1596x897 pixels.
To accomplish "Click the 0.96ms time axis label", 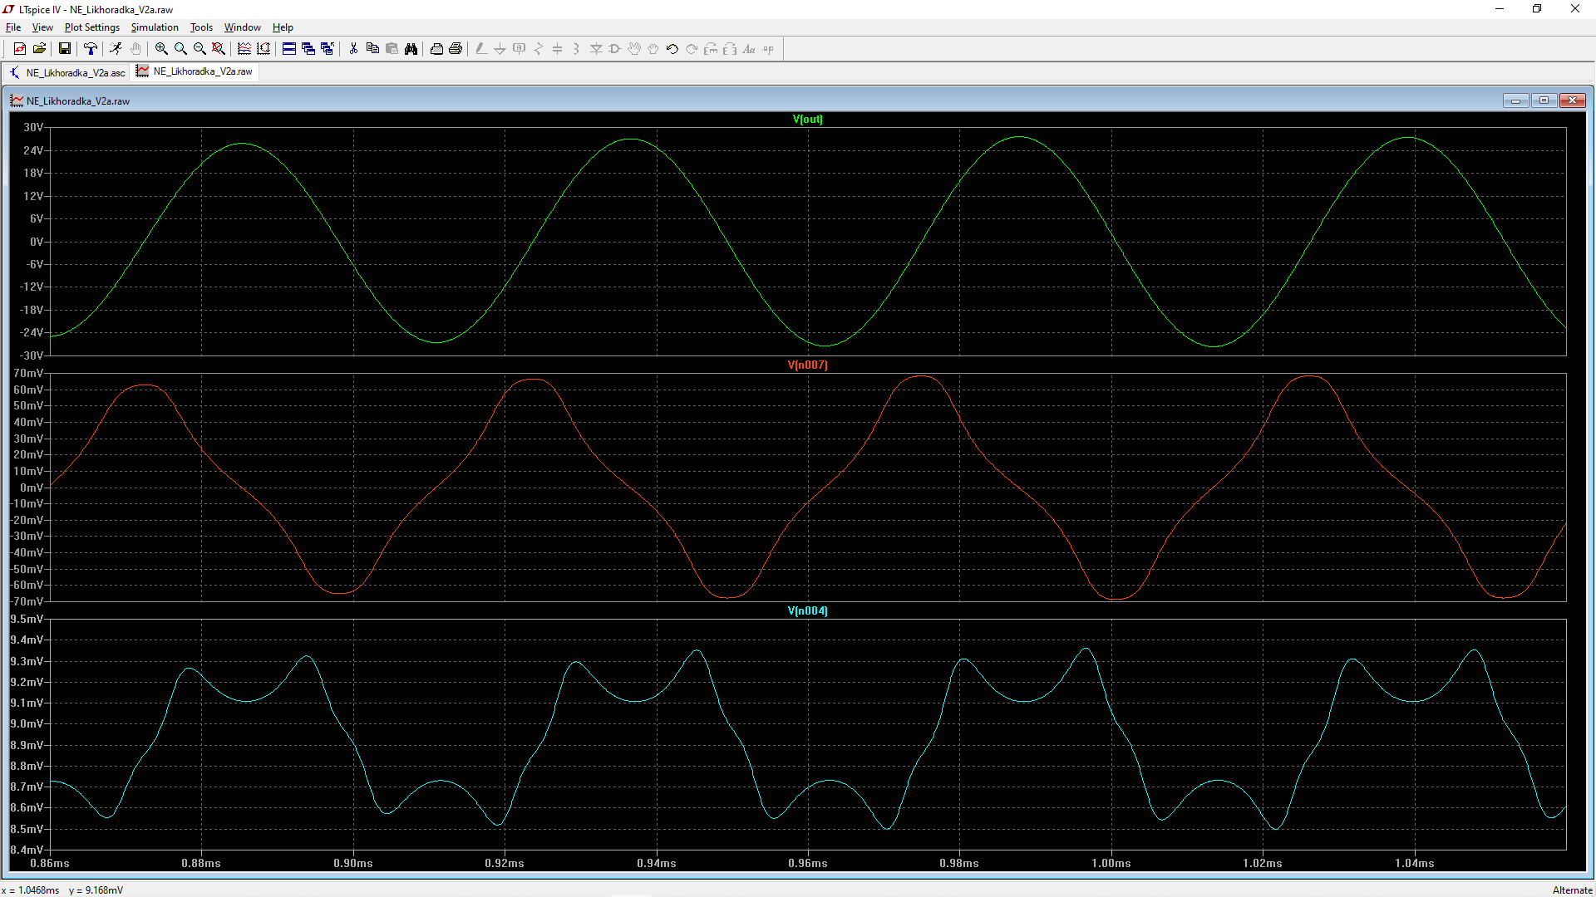I will point(807,863).
